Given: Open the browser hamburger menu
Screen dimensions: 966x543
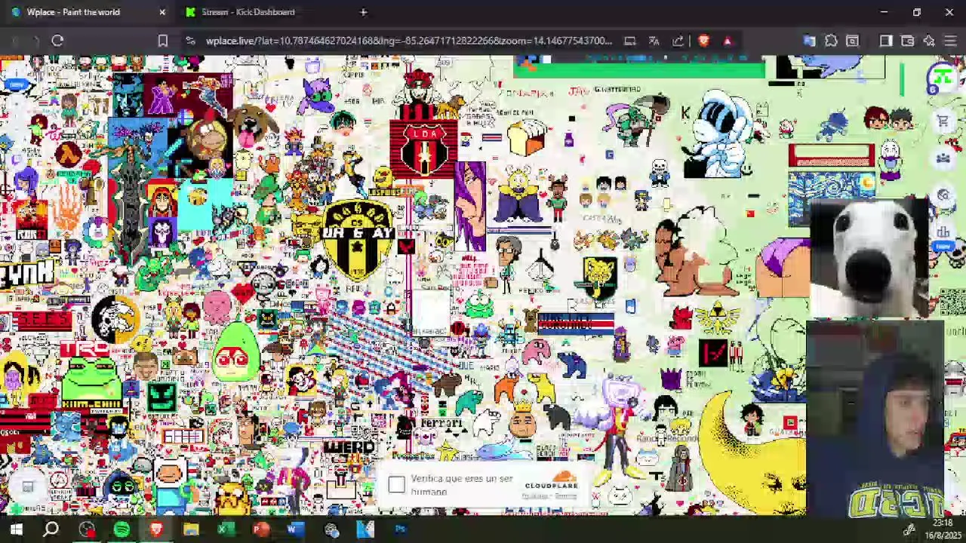Looking at the screenshot, I should coord(950,41).
